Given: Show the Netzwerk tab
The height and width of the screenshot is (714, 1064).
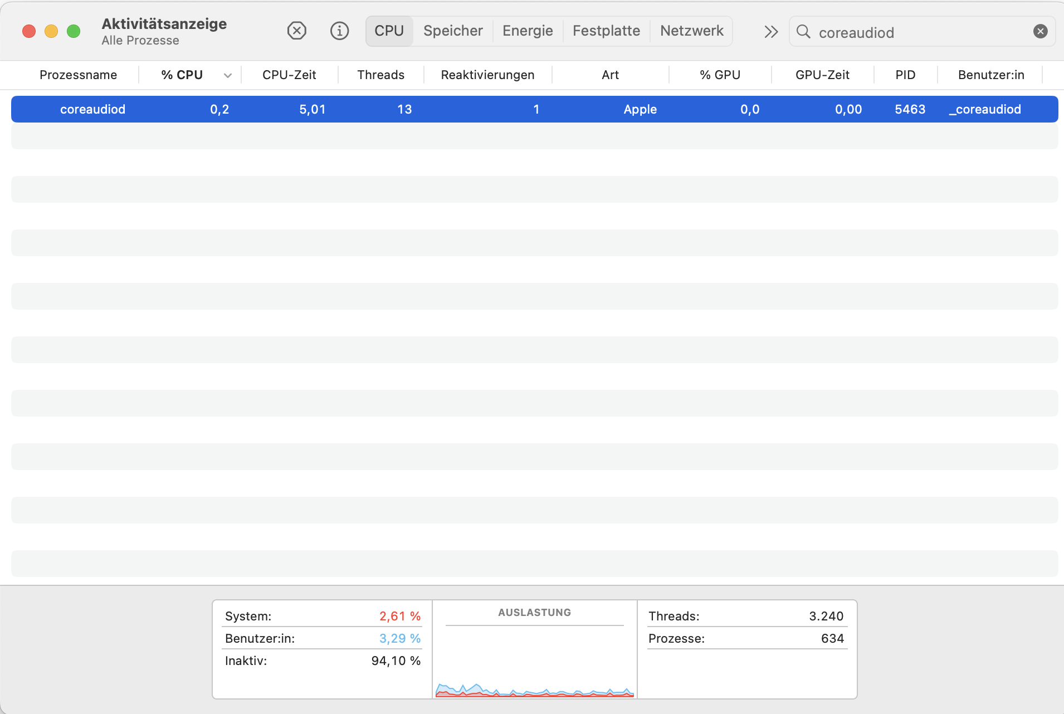Looking at the screenshot, I should click(691, 31).
